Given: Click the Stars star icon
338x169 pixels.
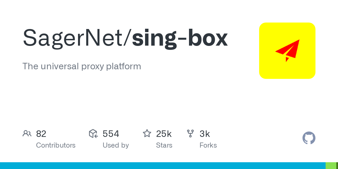Looking at the screenshot, I should tap(147, 133).
